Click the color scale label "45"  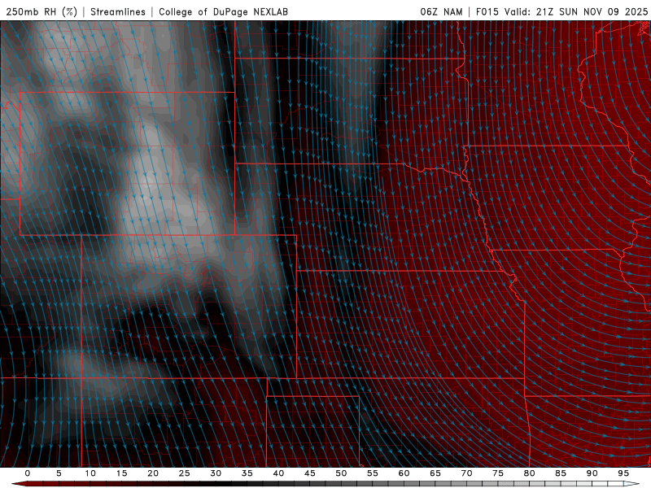310,473
